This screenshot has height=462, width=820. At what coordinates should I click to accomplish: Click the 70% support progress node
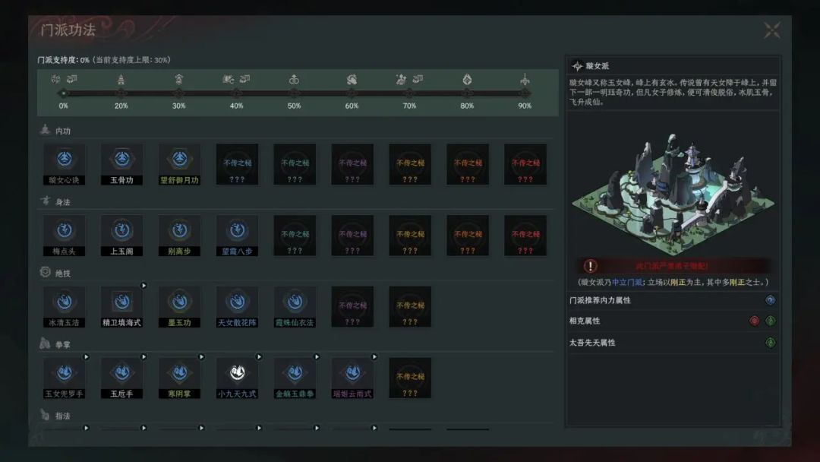[409, 93]
